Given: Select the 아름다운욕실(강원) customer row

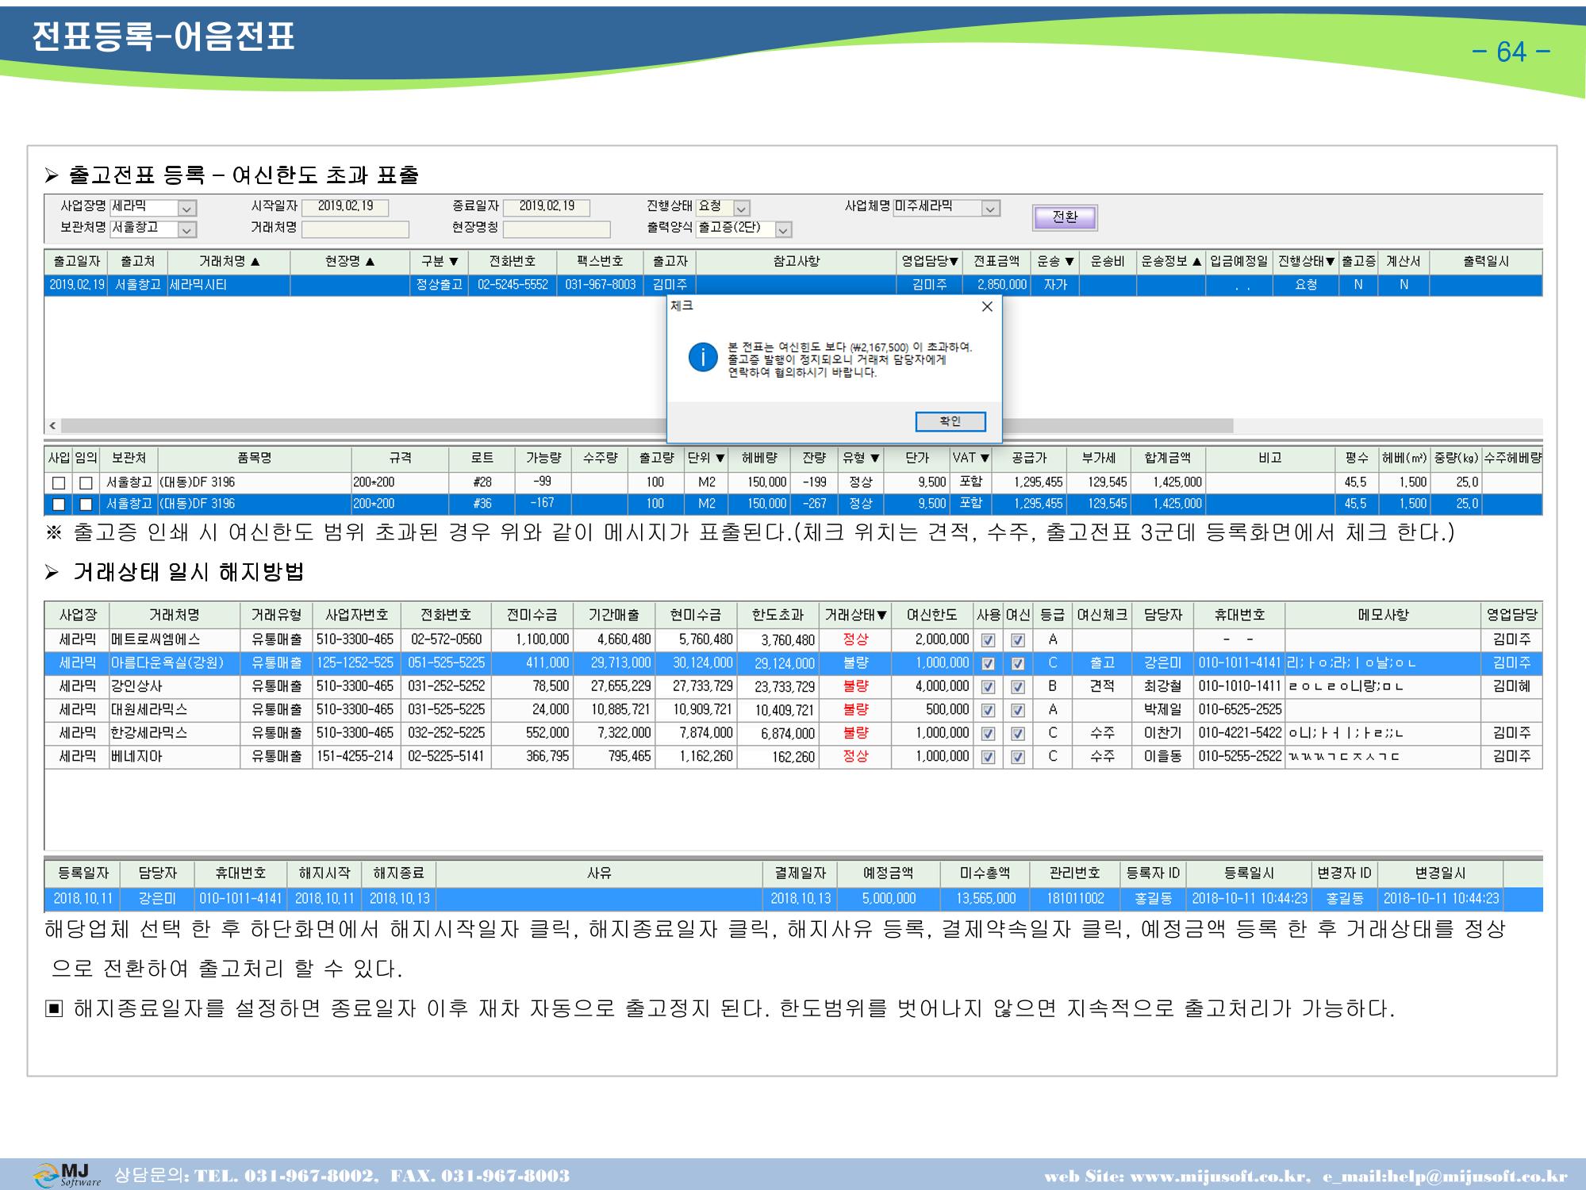Looking at the screenshot, I should [793, 662].
